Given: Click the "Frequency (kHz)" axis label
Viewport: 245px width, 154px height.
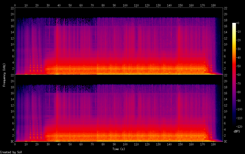Looking at the screenshot, I should pyautogui.click(x=4, y=75).
